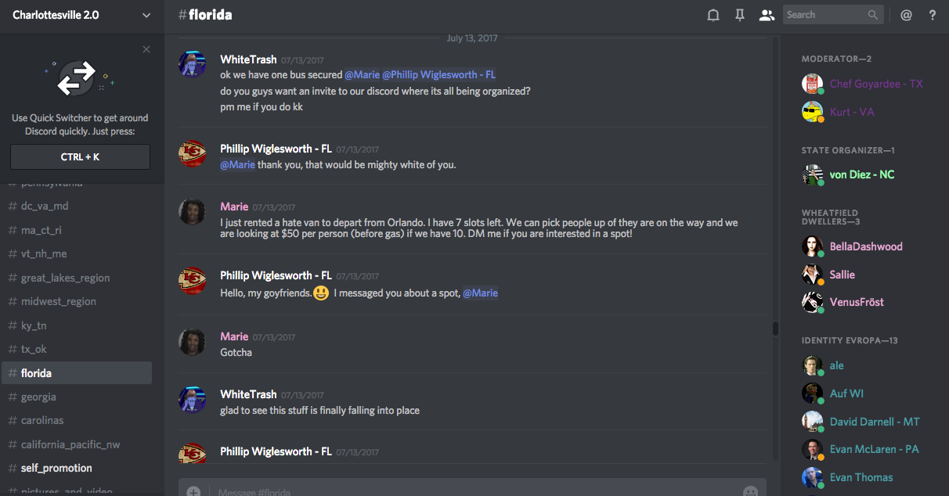Click the search magnifier icon
This screenshot has height=496, width=949.
(x=873, y=15)
